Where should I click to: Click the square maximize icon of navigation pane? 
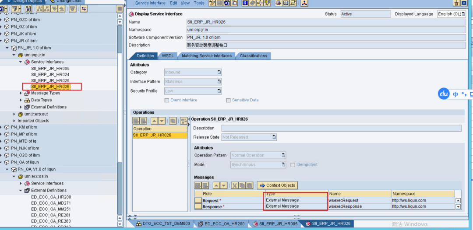click(120, 9)
